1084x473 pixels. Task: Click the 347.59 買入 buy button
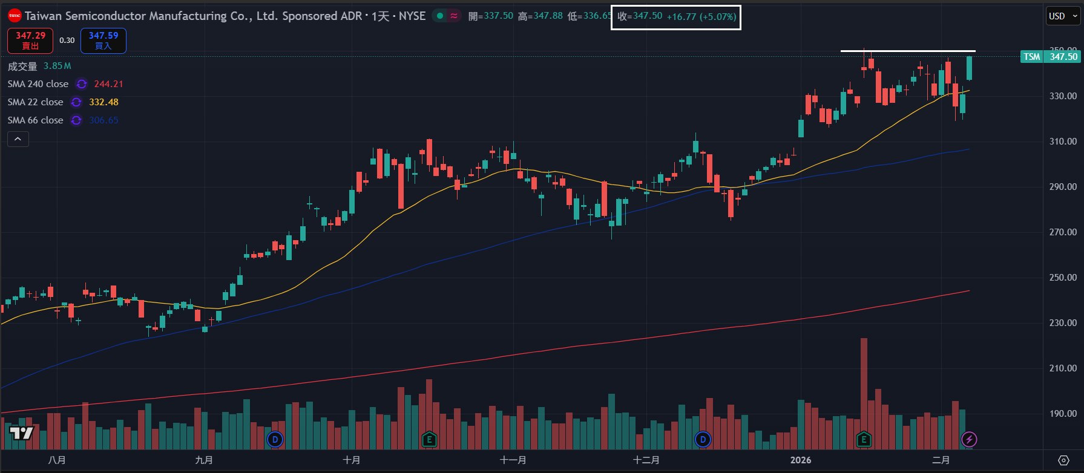(x=103, y=41)
